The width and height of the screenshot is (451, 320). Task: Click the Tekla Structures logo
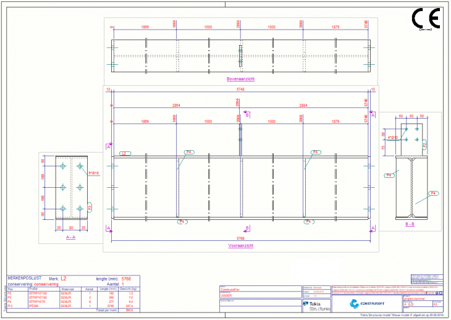[x=317, y=306]
